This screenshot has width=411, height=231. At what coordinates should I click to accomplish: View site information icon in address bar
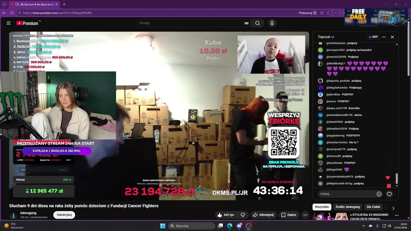(20, 13)
